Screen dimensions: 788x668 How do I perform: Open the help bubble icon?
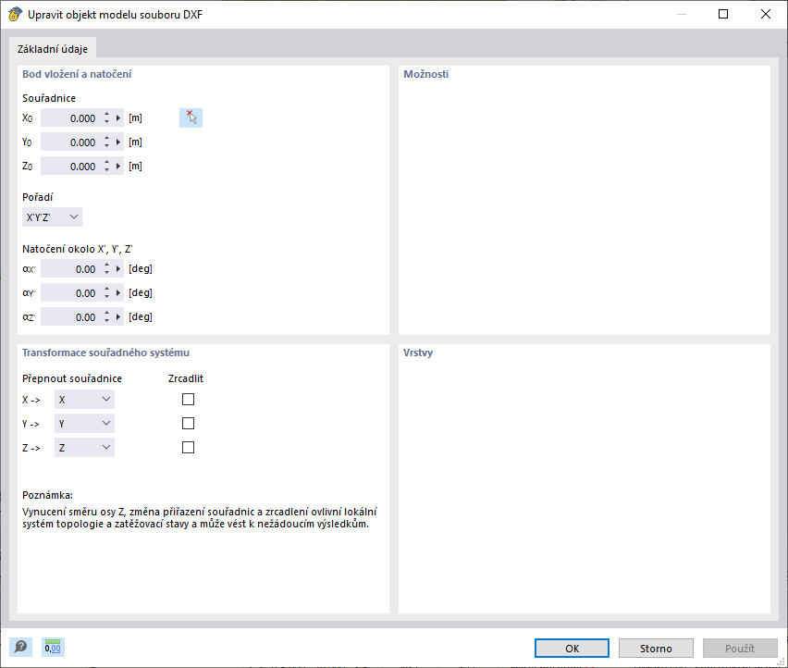pos(19,647)
